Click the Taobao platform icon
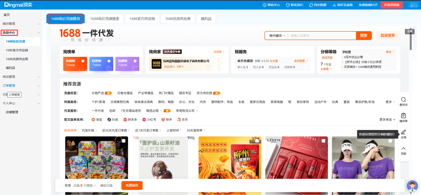 coord(94,119)
